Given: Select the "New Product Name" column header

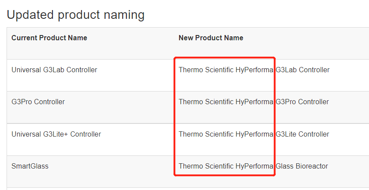Looking at the screenshot, I should click(x=211, y=38).
